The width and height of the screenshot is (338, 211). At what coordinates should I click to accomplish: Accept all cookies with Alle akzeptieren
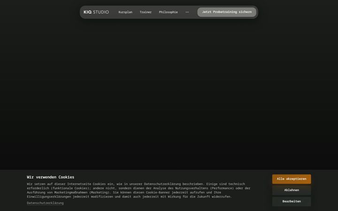pyautogui.click(x=292, y=179)
